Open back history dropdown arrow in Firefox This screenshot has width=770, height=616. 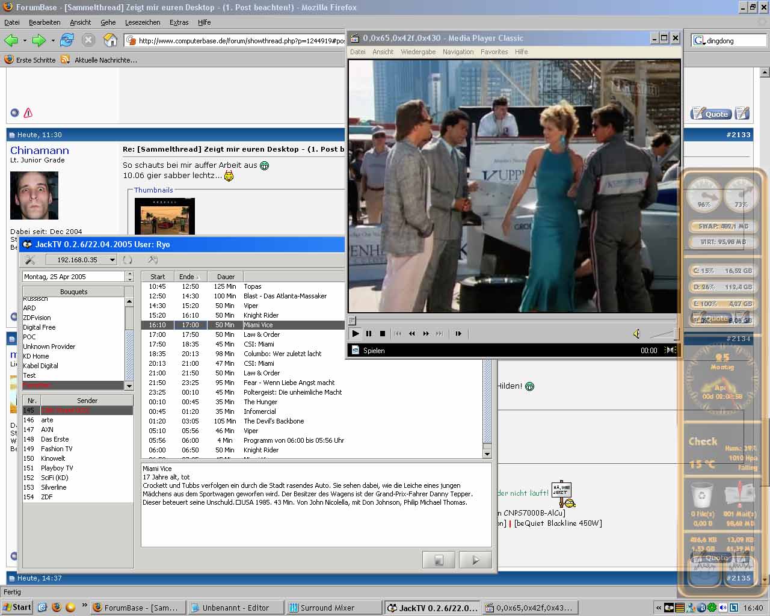coord(25,41)
